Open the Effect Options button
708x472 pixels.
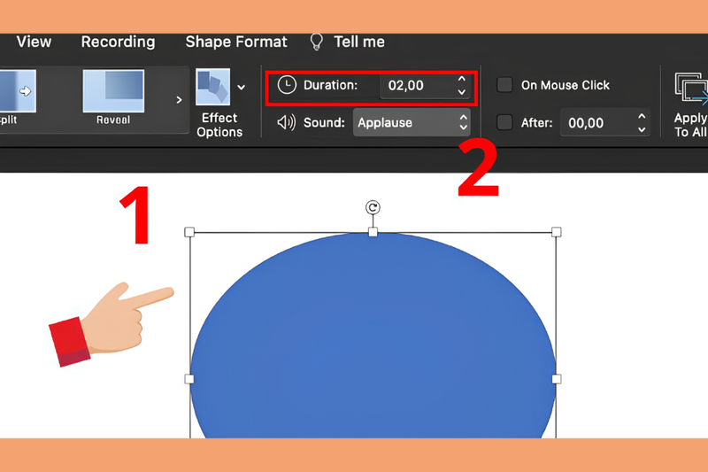tap(219, 104)
